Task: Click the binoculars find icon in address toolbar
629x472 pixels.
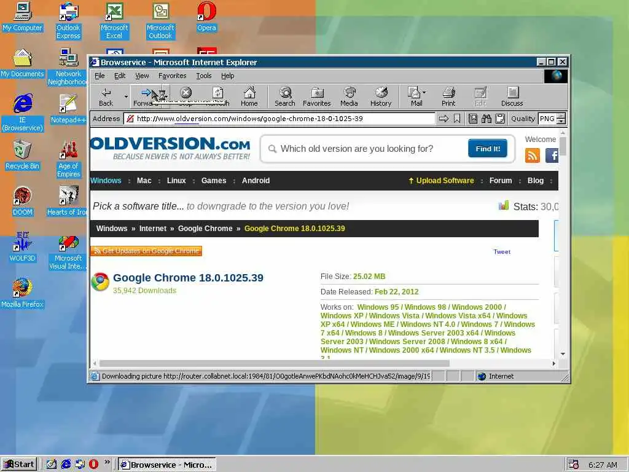Action: 486,119
